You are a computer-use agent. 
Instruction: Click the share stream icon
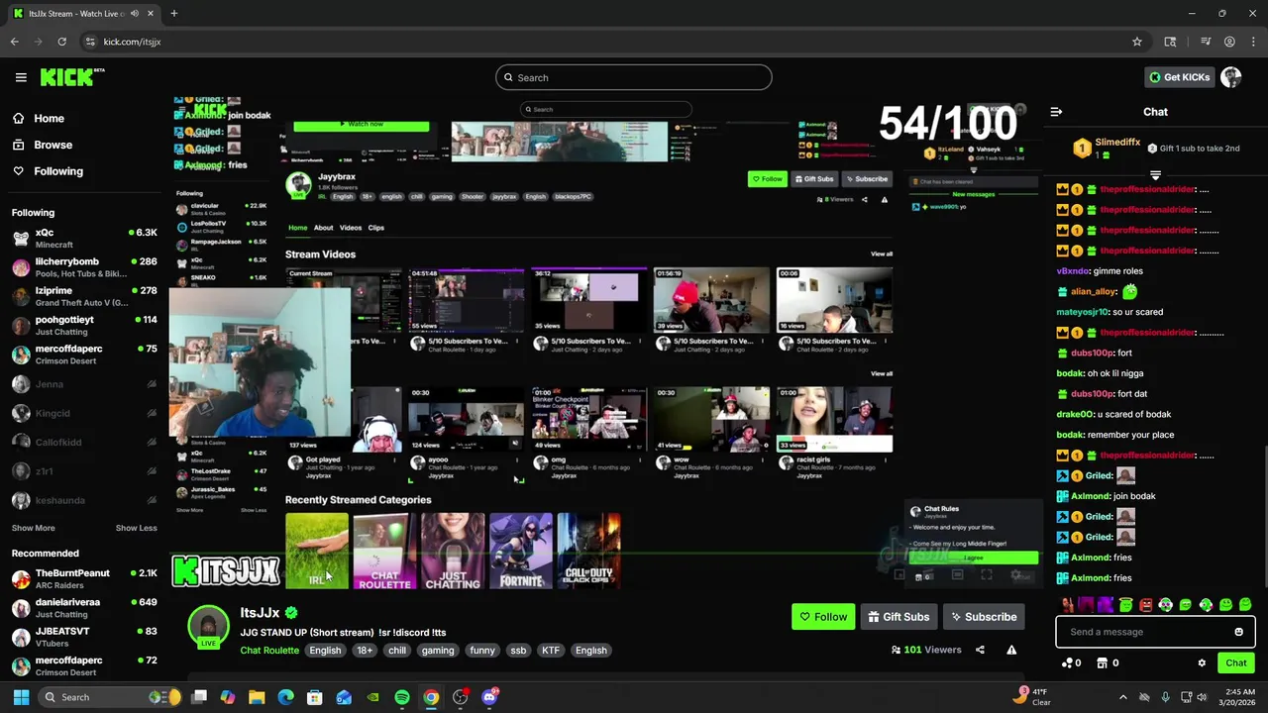coord(980,650)
